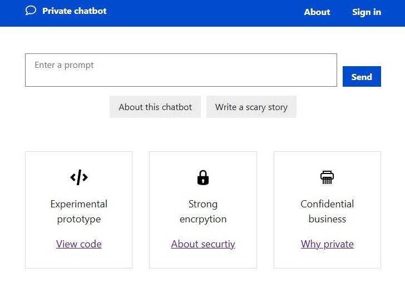Open the About page in header
Screen dimensions: 405x303
[317, 12]
